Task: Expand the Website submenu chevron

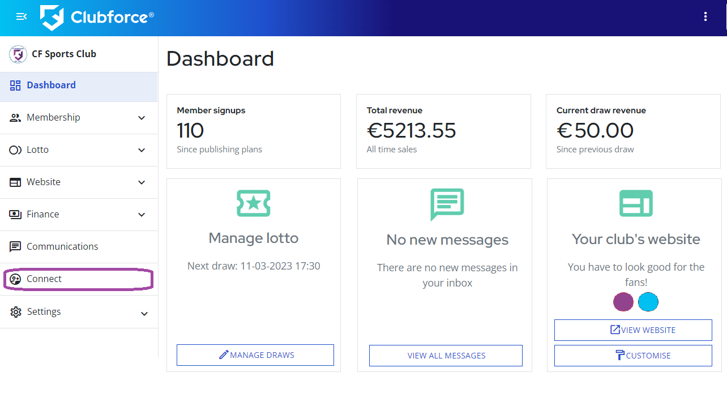Action: [142, 182]
